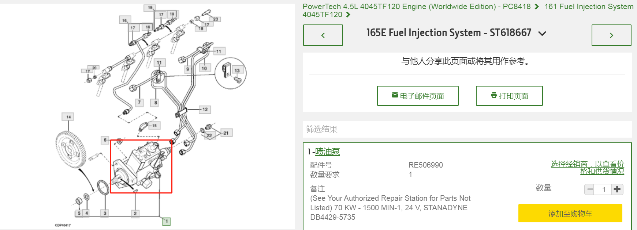Viewport: 637px width, 230px height.
Task: Select callout 2 below the pump
Action: pos(135,213)
